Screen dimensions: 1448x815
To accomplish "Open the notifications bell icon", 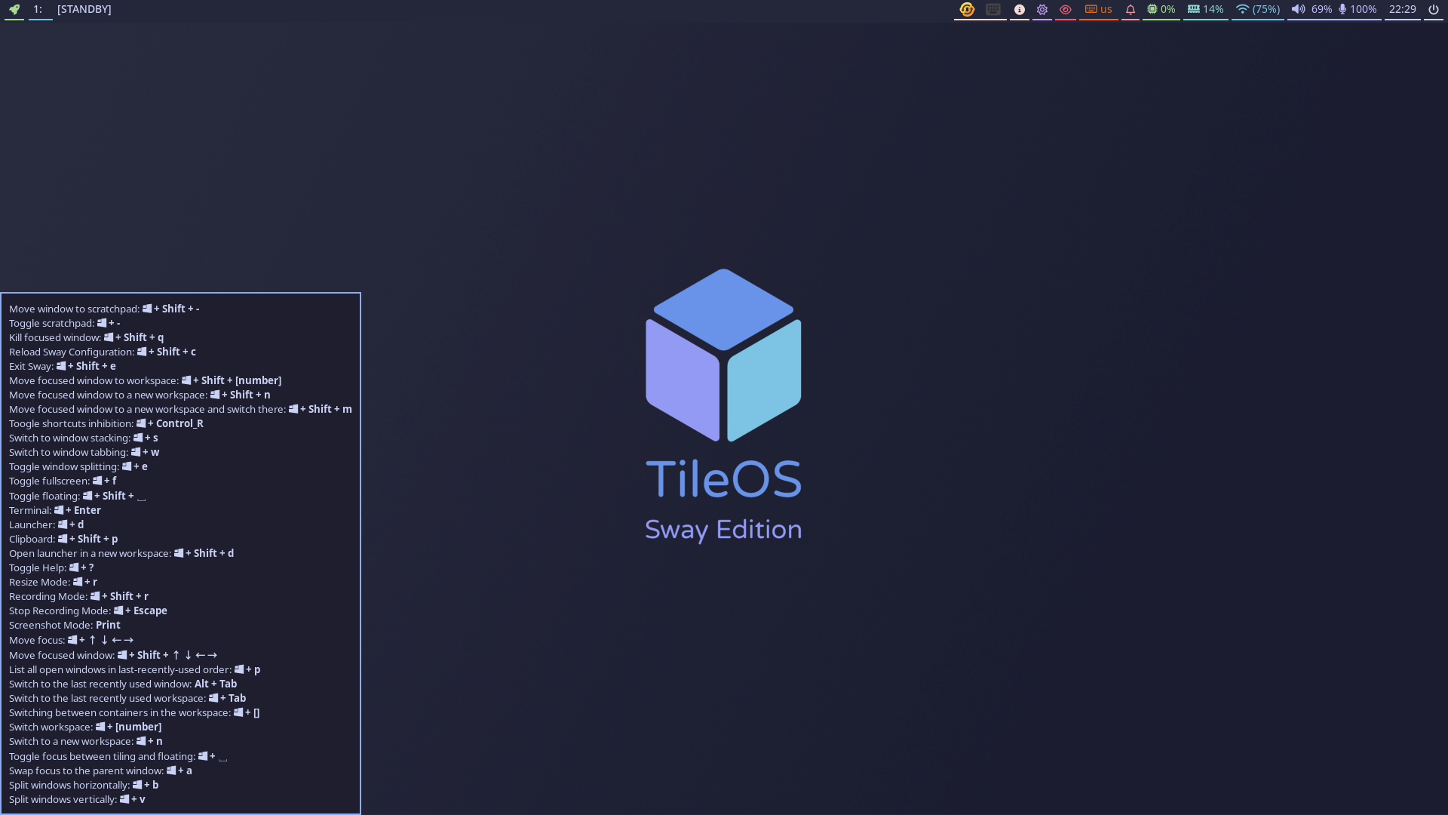I will point(1130,10).
